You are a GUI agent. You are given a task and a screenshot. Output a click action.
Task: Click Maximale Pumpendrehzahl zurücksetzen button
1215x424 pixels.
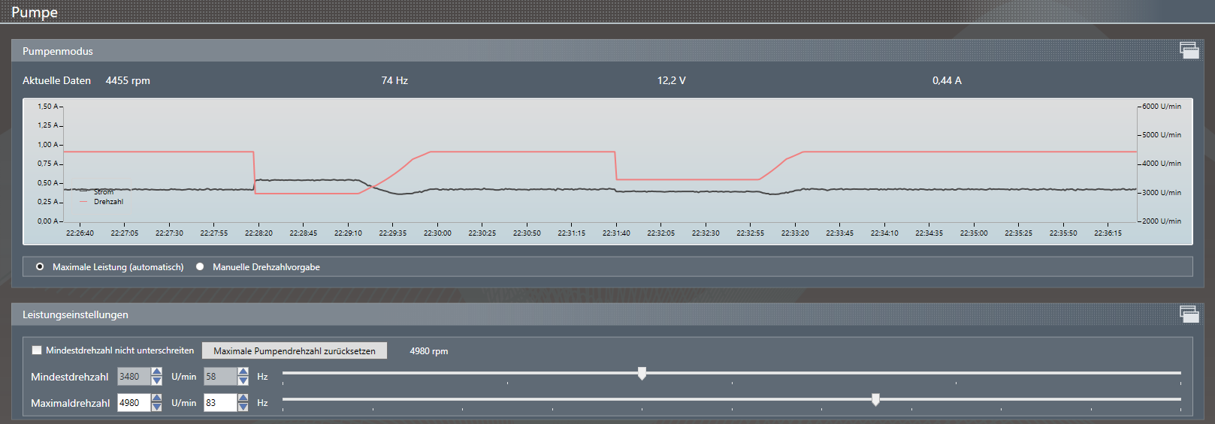pyautogui.click(x=295, y=350)
